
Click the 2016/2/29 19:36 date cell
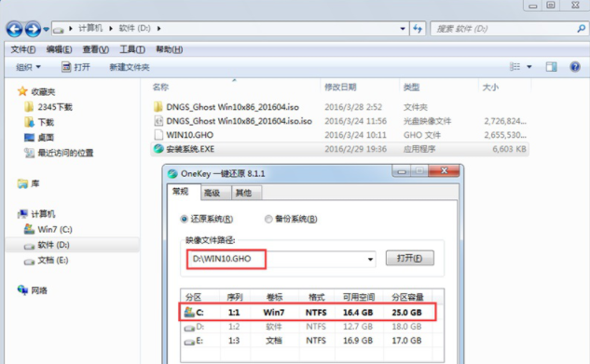[355, 149]
